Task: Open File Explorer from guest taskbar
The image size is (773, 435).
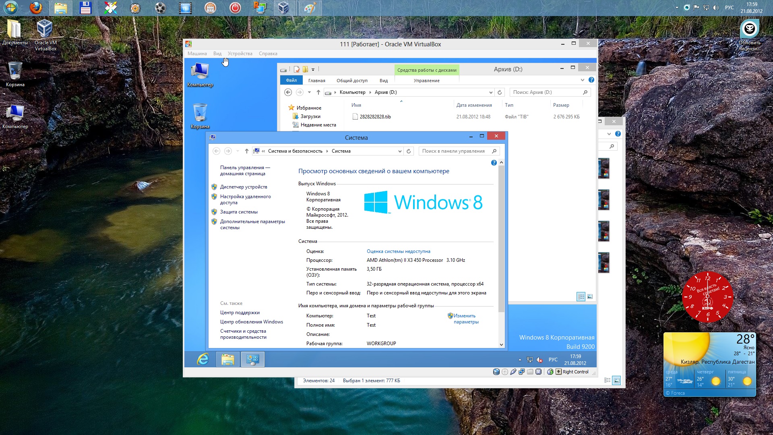Action: tap(228, 359)
